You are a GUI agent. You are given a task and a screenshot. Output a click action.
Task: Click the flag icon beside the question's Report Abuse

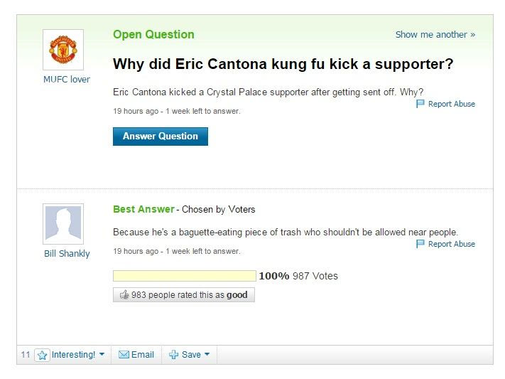[x=420, y=104]
